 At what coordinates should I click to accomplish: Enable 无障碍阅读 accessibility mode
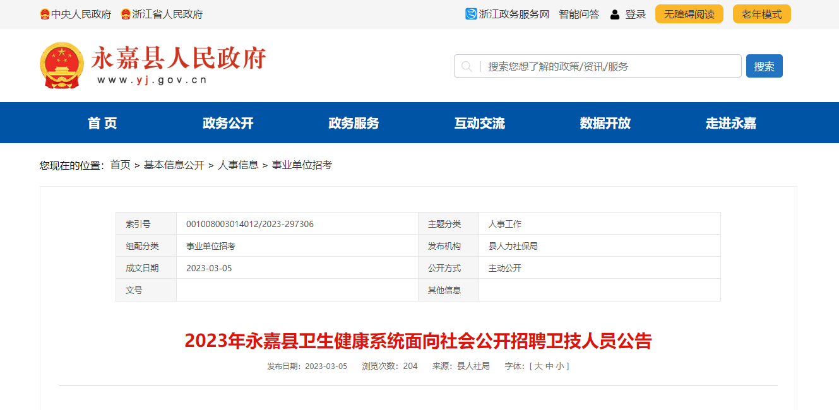689,14
